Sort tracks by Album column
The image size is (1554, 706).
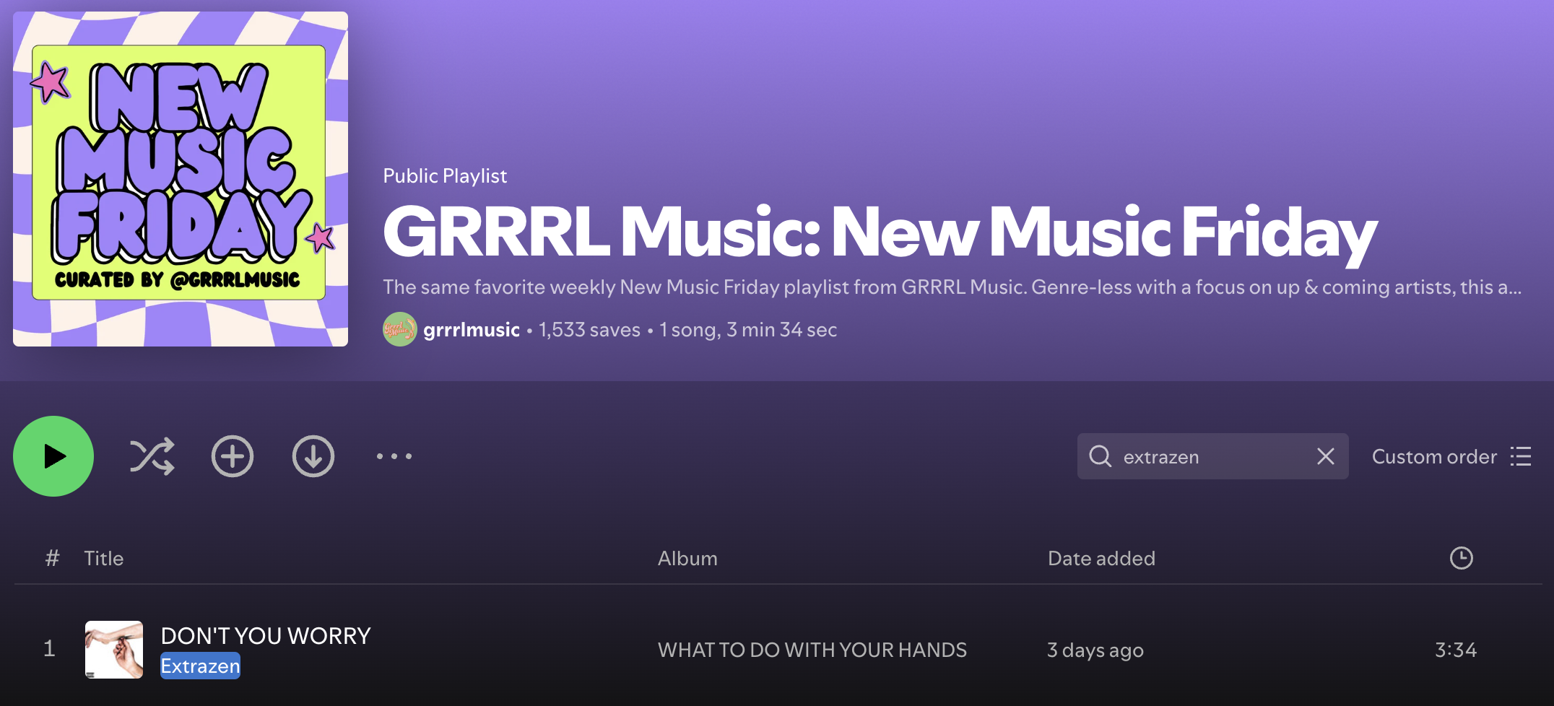(x=687, y=558)
